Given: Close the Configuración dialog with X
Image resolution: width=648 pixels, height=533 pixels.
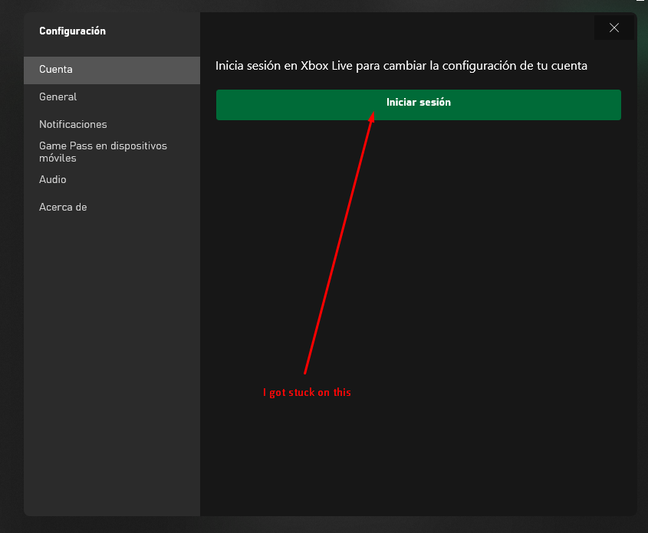Looking at the screenshot, I should point(613,28).
